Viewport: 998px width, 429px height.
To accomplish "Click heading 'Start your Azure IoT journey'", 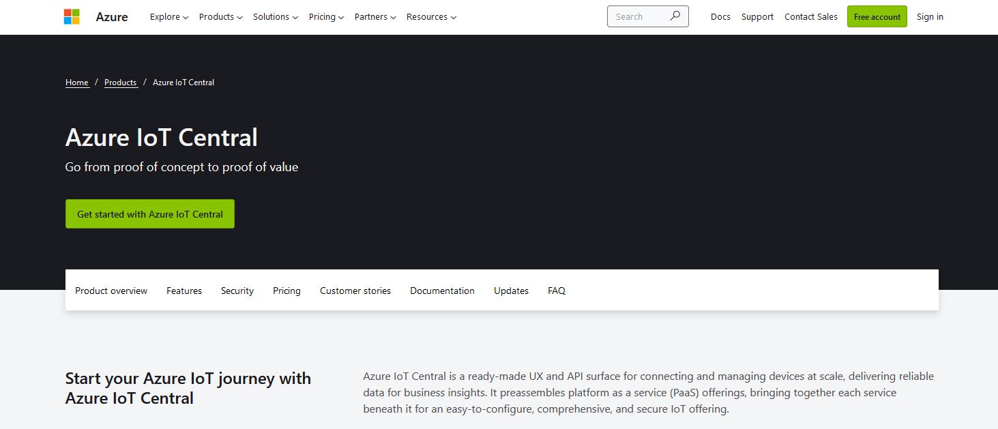I will [x=188, y=388].
